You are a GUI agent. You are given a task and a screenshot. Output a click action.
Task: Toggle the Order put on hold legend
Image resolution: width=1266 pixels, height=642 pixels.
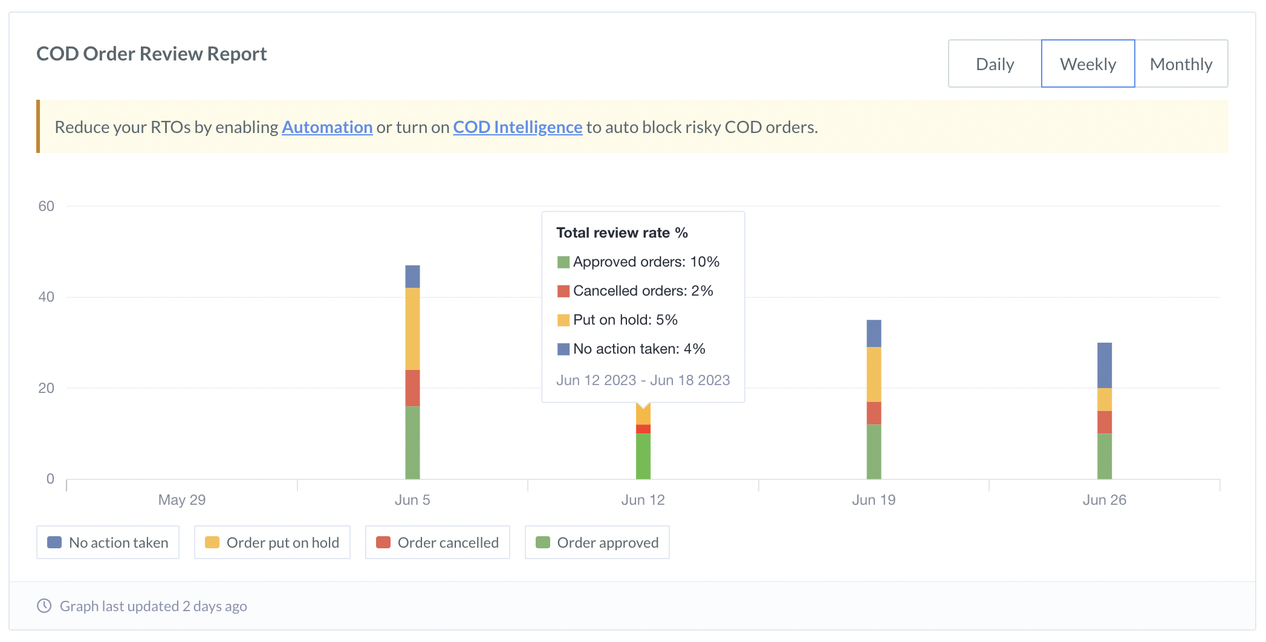tap(272, 542)
